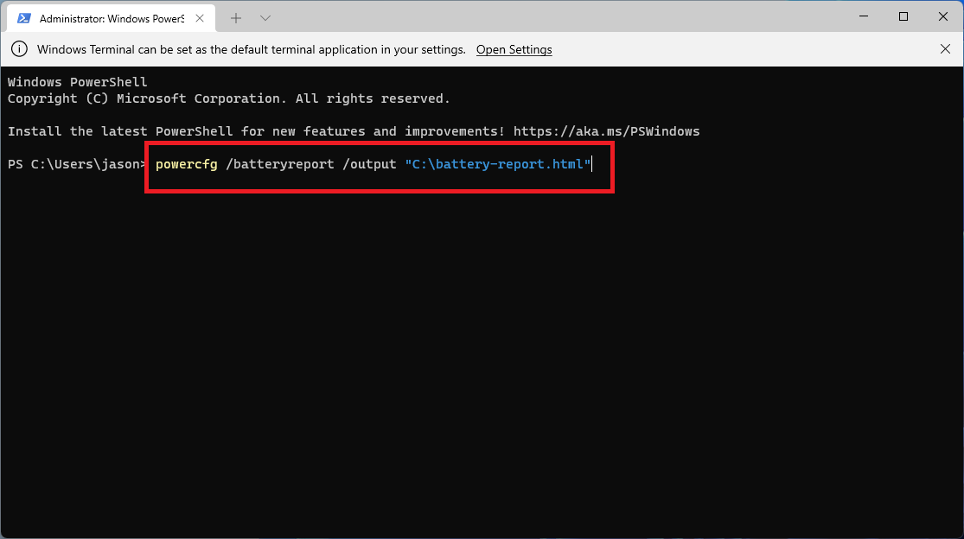Open Settings from the banner link
This screenshot has height=539, width=964.
coord(514,49)
